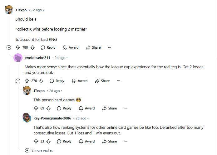Reply to zweieinseins211's comment
Viewport: 217px width, 155px height.
(x=57, y=81)
